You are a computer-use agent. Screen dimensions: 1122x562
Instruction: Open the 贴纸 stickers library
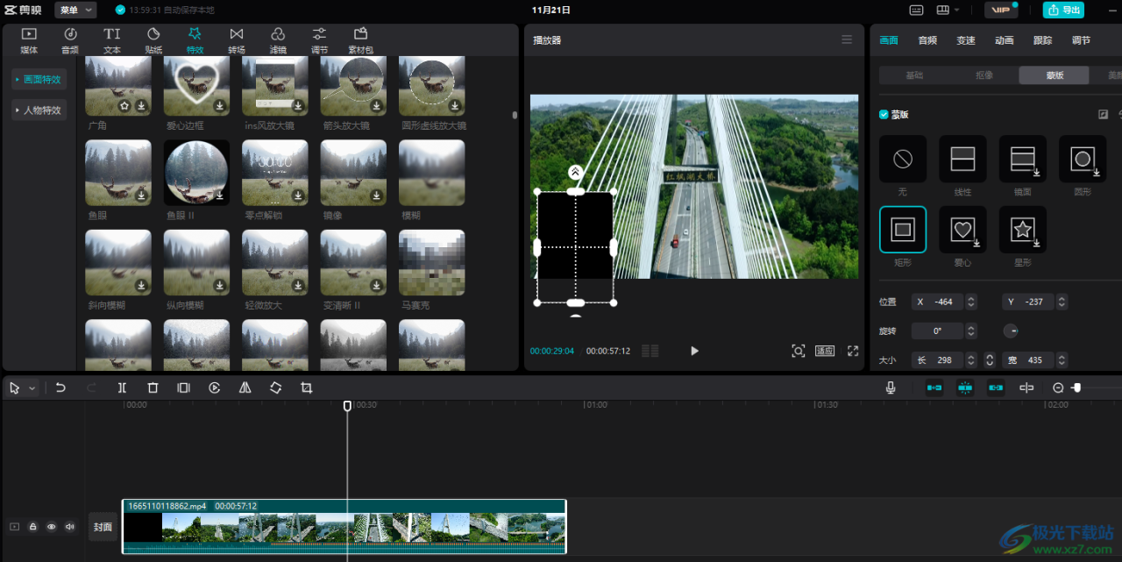(x=153, y=40)
